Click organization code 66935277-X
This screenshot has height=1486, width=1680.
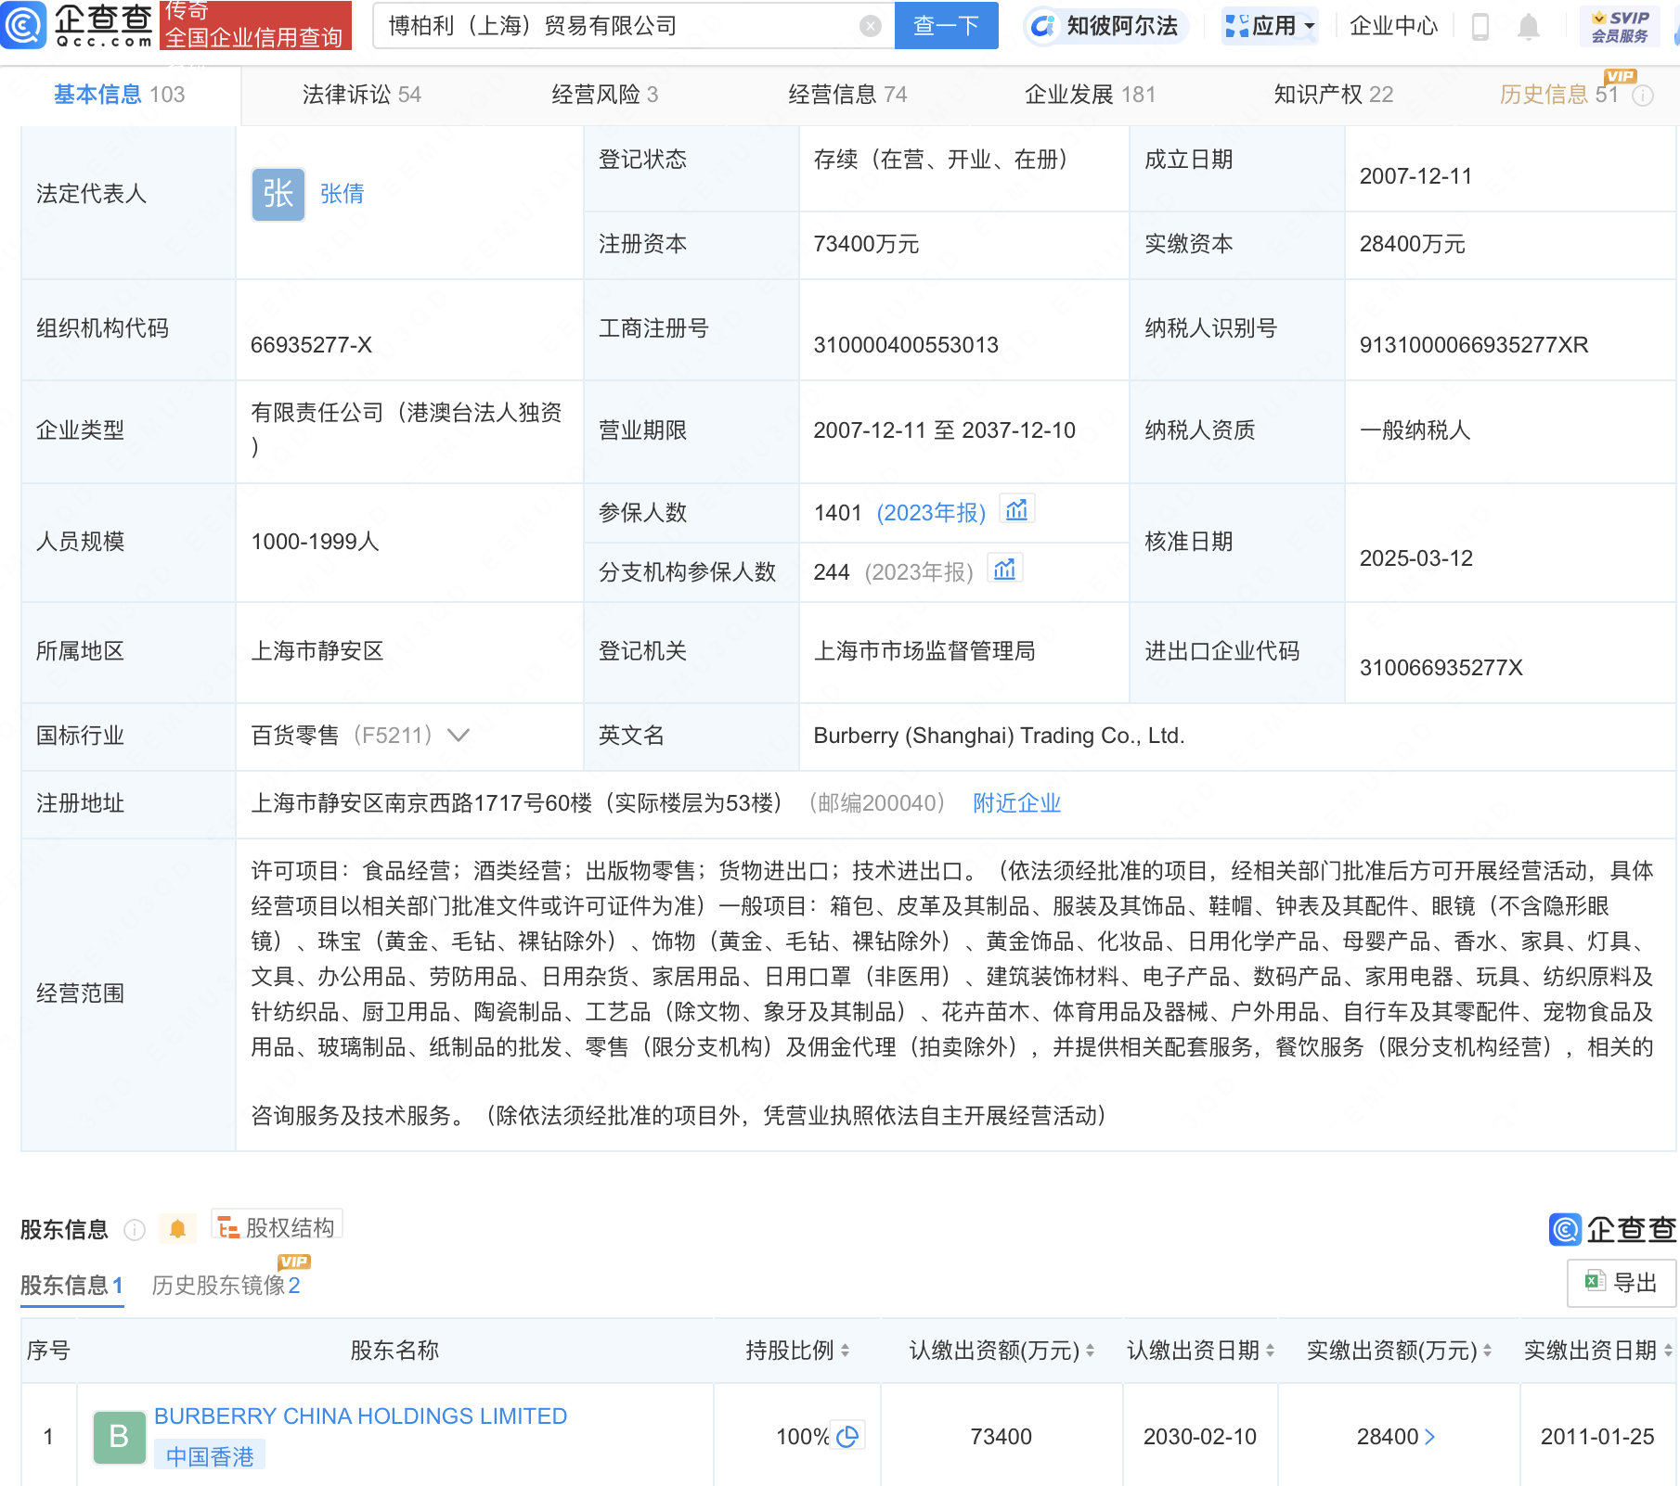(x=311, y=345)
